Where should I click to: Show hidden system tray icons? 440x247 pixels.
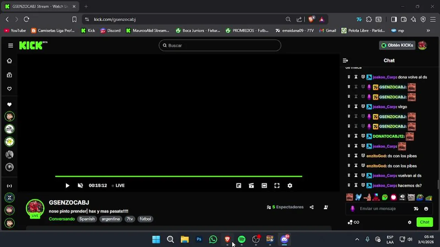(x=357, y=239)
